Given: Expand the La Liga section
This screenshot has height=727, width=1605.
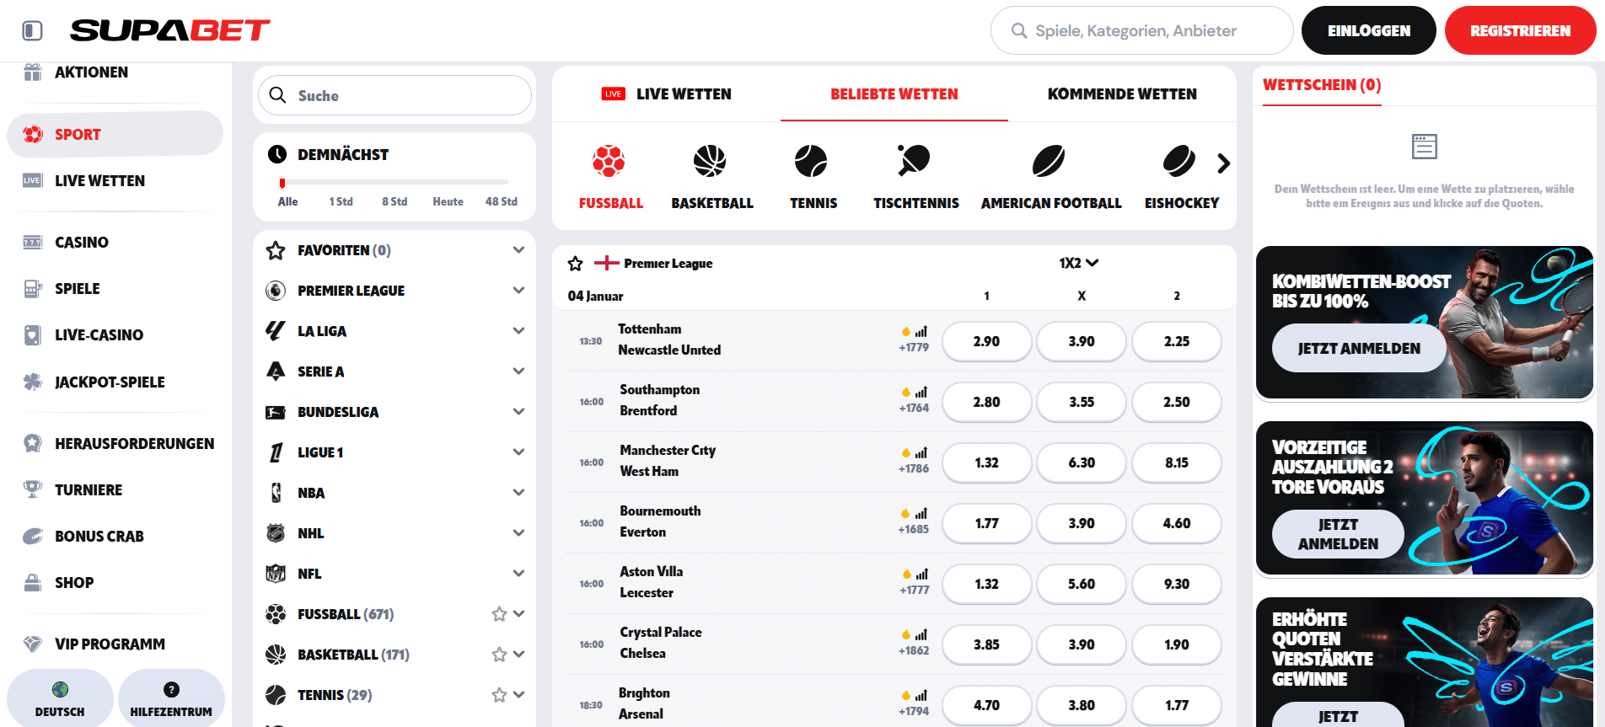Looking at the screenshot, I should [518, 331].
